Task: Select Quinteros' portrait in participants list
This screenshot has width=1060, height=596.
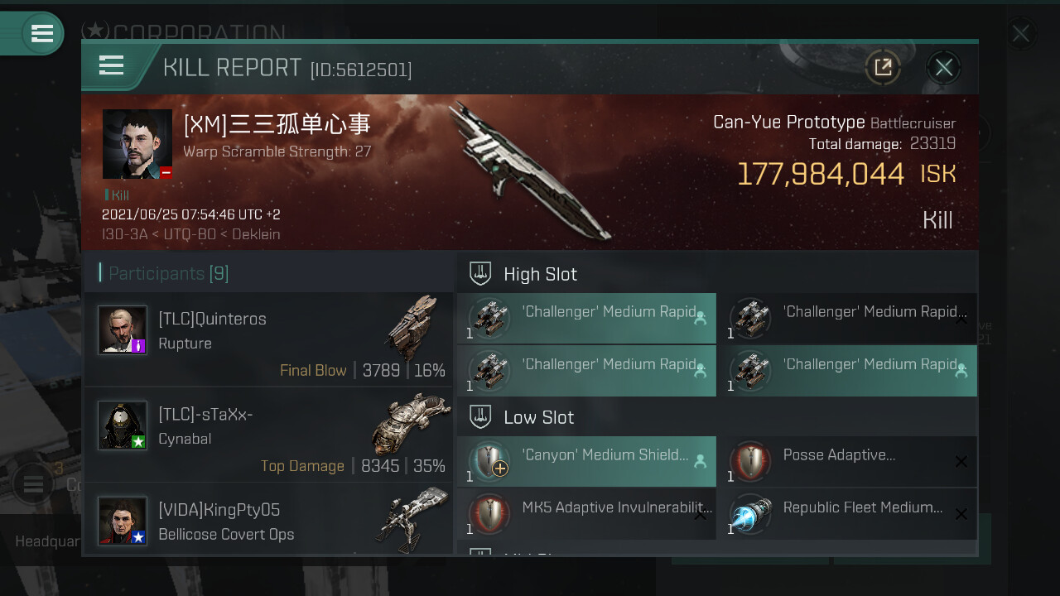Action: pyautogui.click(x=123, y=330)
